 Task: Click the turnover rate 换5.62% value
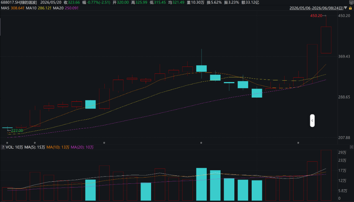point(214,2)
